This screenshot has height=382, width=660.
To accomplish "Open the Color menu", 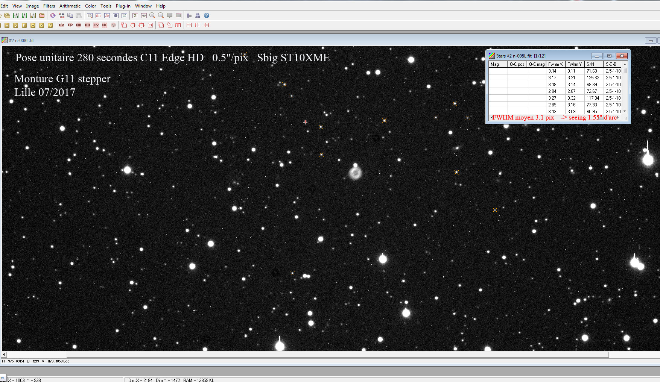I will tap(91, 6).
